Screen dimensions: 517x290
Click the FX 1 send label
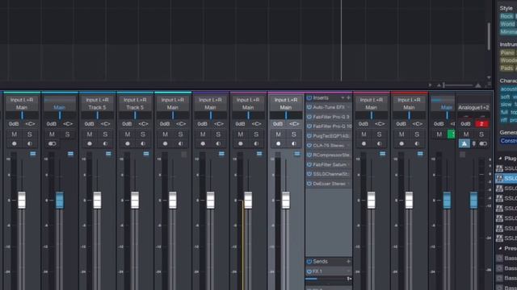(317, 271)
